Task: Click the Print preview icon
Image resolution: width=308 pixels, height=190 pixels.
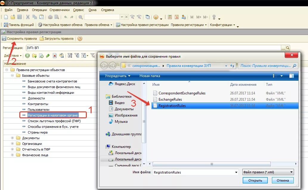Action: click(57, 17)
